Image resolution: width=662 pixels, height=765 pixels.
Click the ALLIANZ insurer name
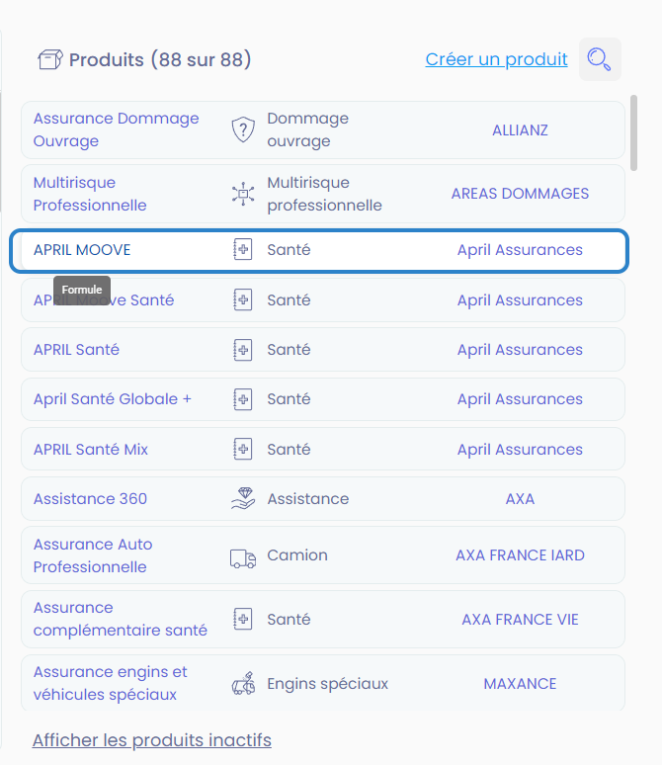520,130
